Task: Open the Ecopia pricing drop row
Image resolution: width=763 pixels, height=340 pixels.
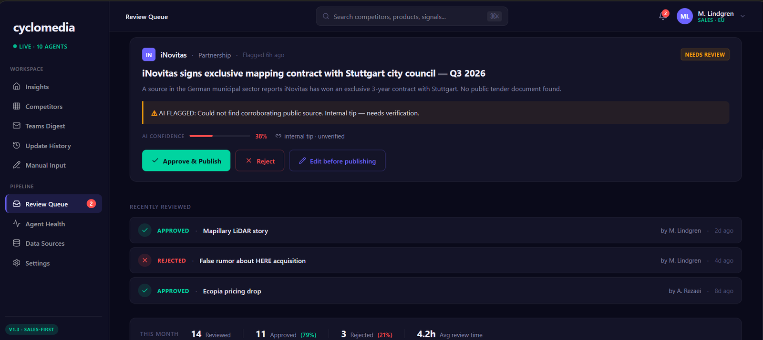Action: pos(435,290)
